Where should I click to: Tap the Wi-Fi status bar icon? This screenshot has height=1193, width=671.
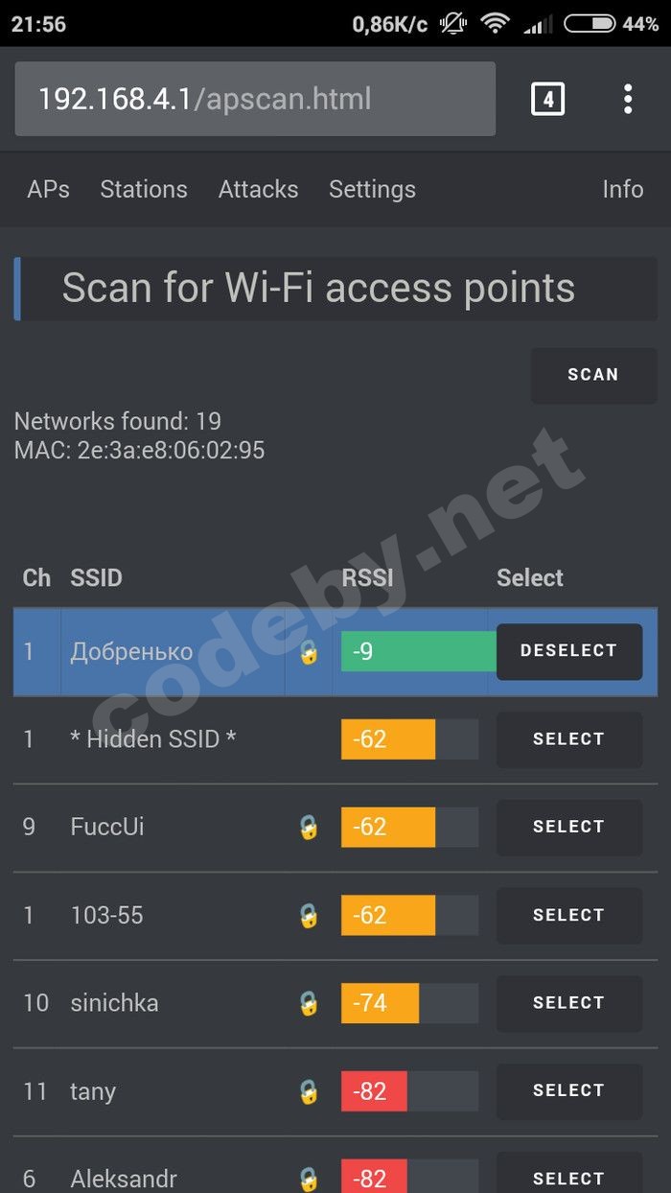(x=495, y=23)
